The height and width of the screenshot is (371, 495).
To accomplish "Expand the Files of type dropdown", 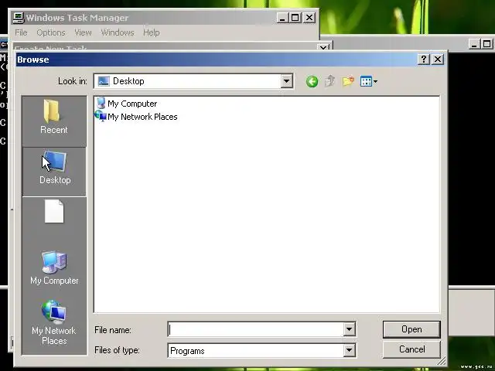I will tap(349, 350).
